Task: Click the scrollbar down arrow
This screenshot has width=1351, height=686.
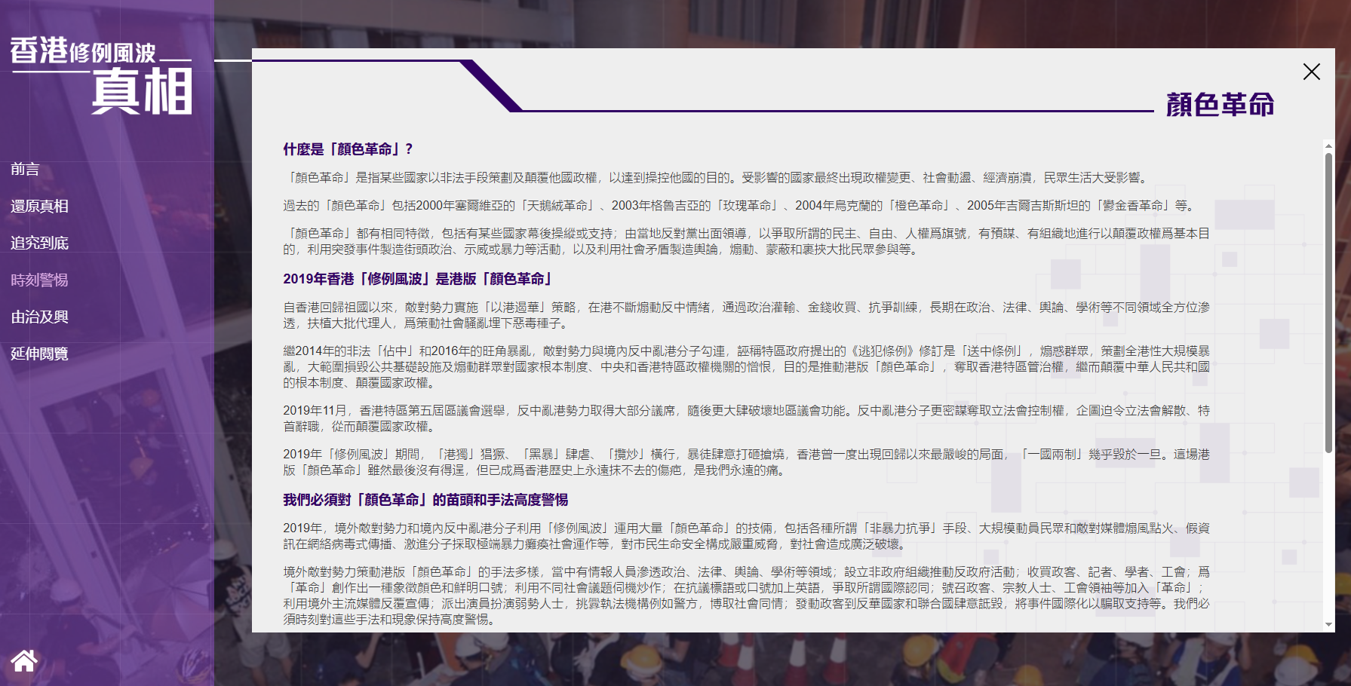Action: [x=1328, y=625]
